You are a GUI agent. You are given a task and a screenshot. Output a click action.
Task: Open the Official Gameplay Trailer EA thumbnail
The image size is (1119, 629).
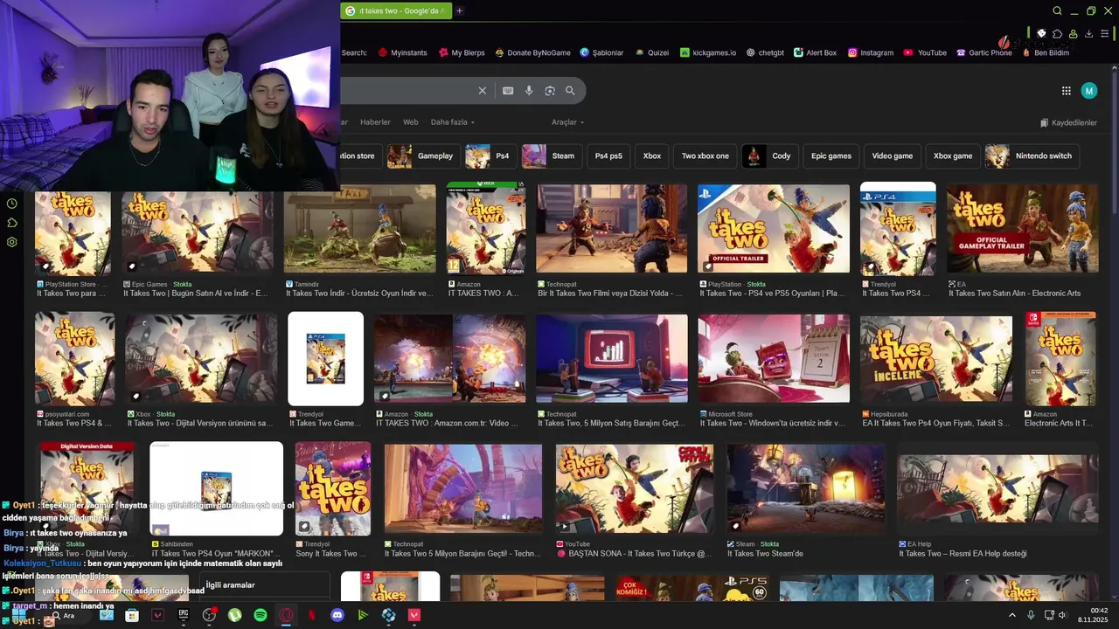[1022, 229]
